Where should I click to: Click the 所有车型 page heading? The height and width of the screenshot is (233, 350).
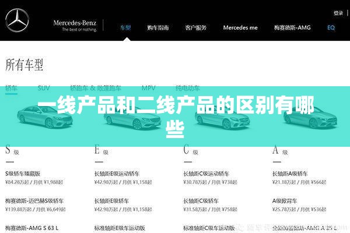pyautogui.click(x=24, y=65)
